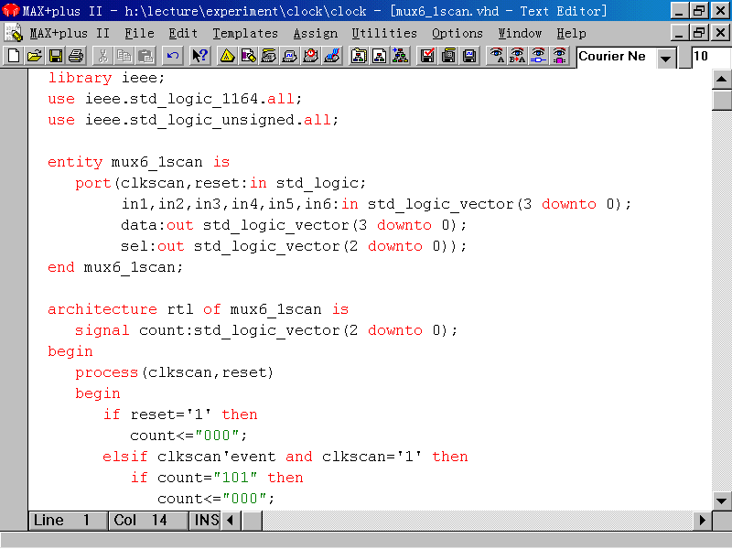Open Find Text eye icon

(x=496, y=56)
